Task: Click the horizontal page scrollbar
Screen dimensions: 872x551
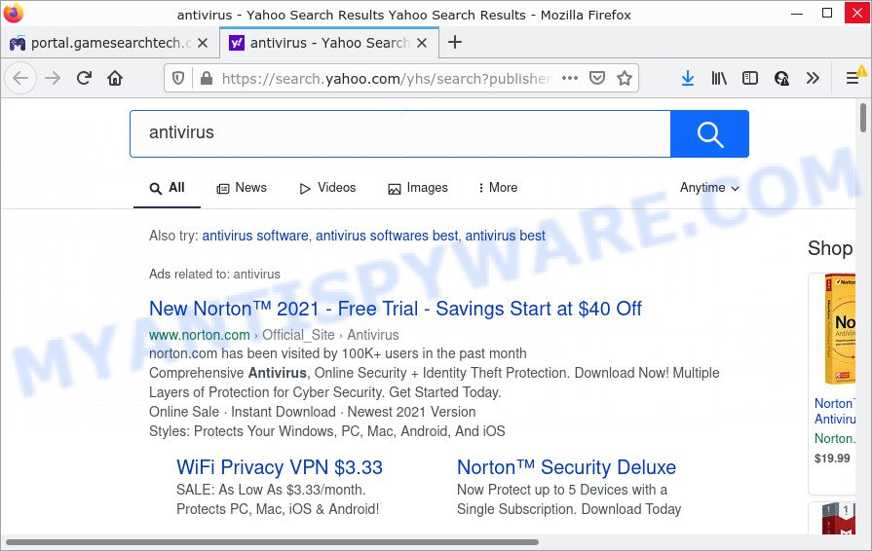Action: tap(272, 542)
